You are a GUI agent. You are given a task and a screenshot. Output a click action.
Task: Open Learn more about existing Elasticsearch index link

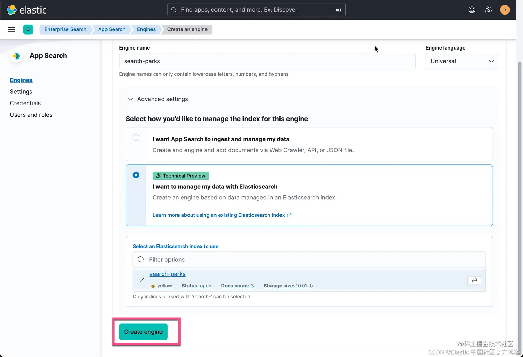219,215
